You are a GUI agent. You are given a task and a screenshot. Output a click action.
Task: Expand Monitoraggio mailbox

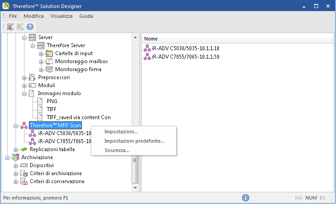coord(41,62)
